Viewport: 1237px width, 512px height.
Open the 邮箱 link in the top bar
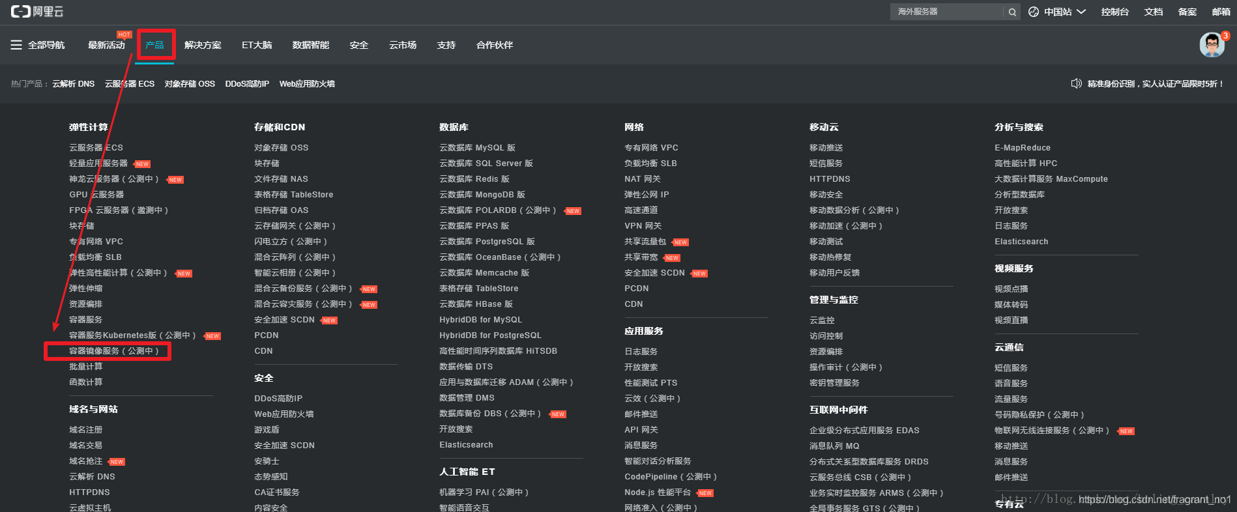(1221, 12)
